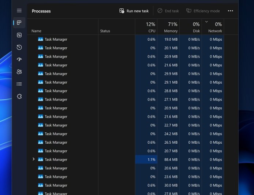Screen dimensions: 254x195
Task: Click Task Manager name in the 24.2 MB row
Action: [x=56, y=134]
